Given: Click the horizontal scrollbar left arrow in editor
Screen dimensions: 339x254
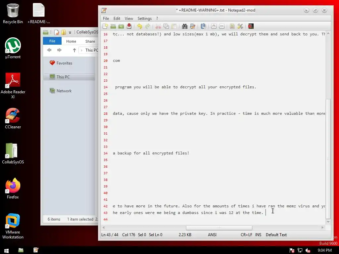Looking at the screenshot, I should click(104, 228).
